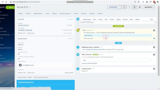Image resolution: width=160 pixels, height=90 pixels.
Task: Click the page vertical scrollbar
Action: (x=158, y=41)
